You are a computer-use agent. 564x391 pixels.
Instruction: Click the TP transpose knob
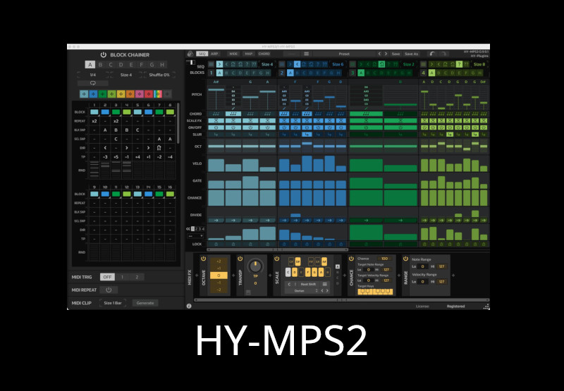coord(255,267)
